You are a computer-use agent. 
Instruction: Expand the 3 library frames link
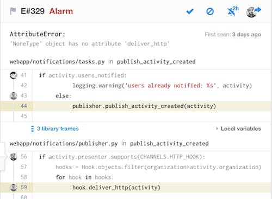58,129
